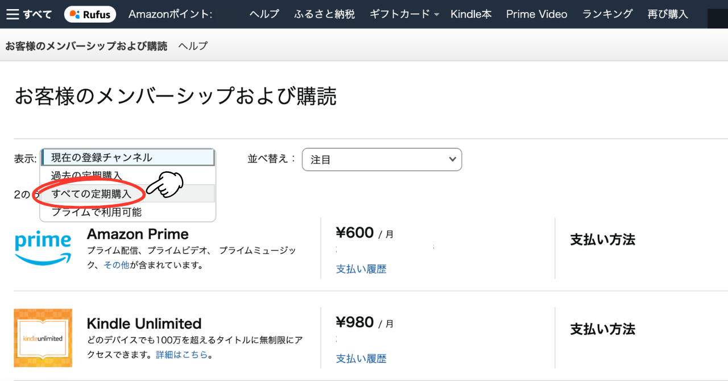Go to ヘルプ in top navigation

[264, 14]
